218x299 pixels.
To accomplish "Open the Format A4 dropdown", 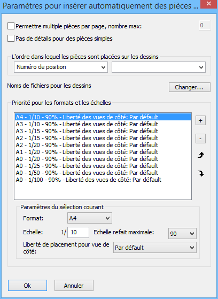I will (90, 218).
